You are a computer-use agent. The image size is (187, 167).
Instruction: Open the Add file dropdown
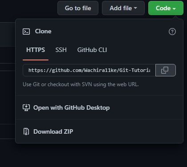(123, 8)
